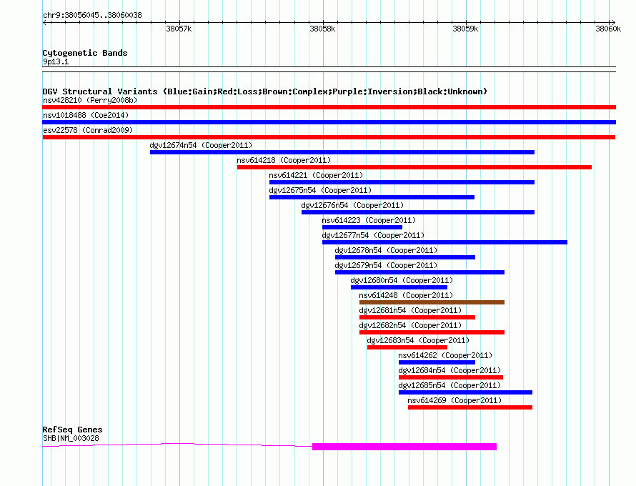Select the blue dgv12679n54 variant bar
This screenshot has height=486, width=636.
click(x=419, y=272)
